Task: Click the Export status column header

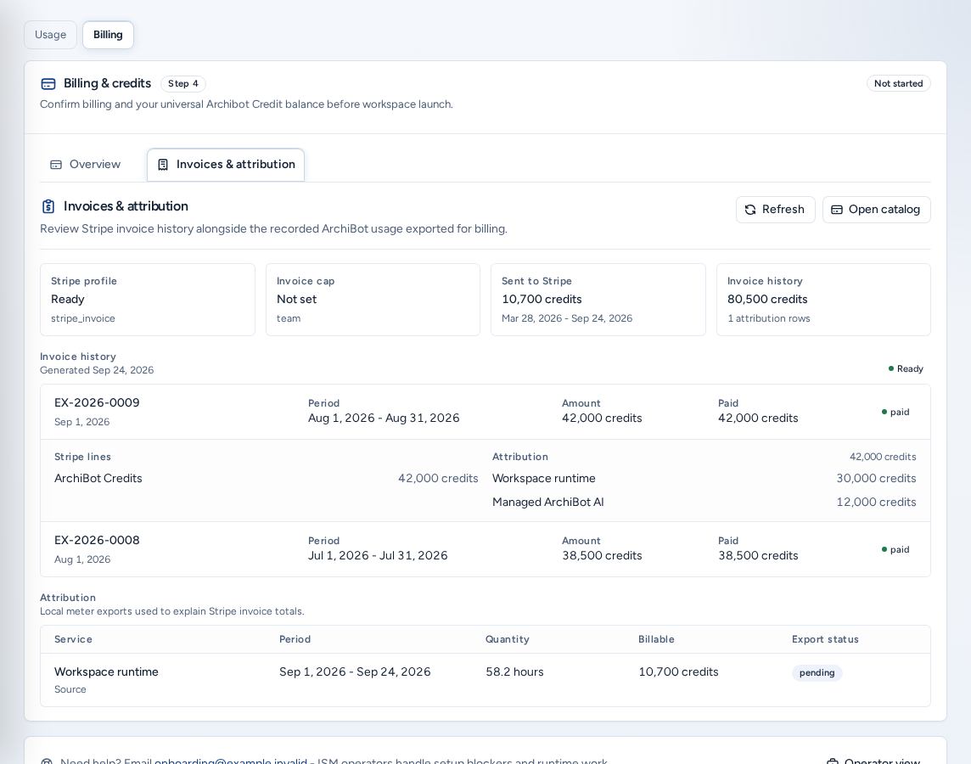Action: (x=825, y=639)
